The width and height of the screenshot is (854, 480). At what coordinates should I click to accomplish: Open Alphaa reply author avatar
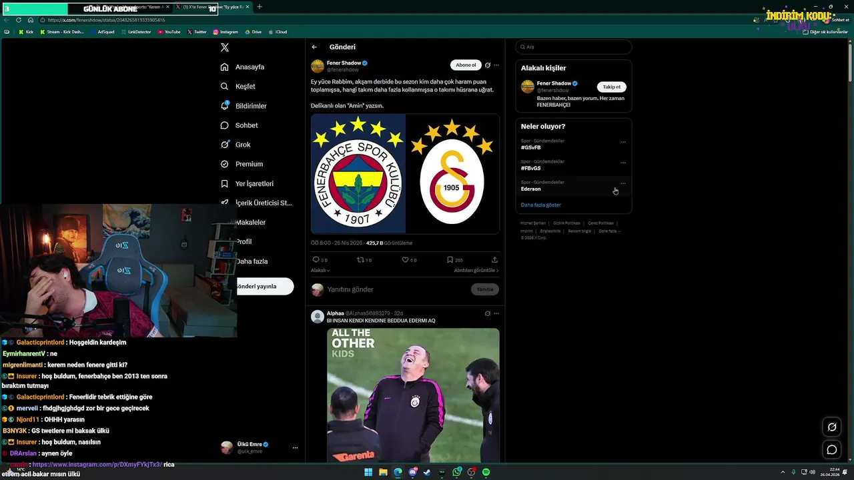pos(318,317)
